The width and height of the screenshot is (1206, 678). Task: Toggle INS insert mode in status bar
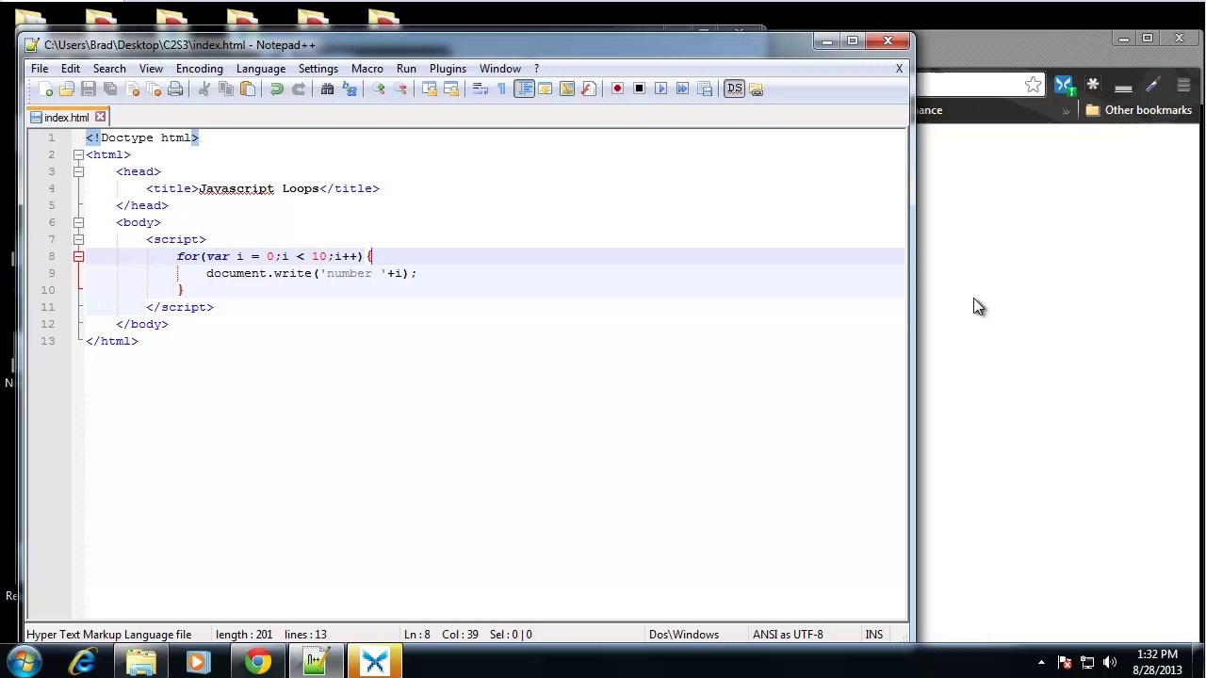click(x=874, y=635)
